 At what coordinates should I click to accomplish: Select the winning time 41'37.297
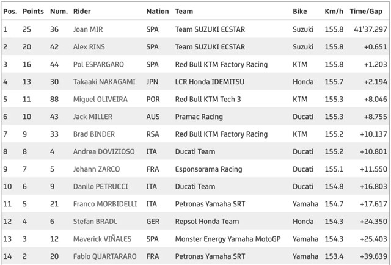tap(370, 29)
